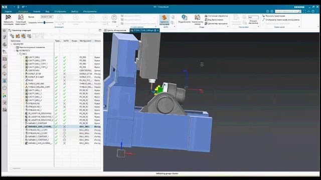Click the first round globe icon near search
321x180 pixels.
point(267,11)
